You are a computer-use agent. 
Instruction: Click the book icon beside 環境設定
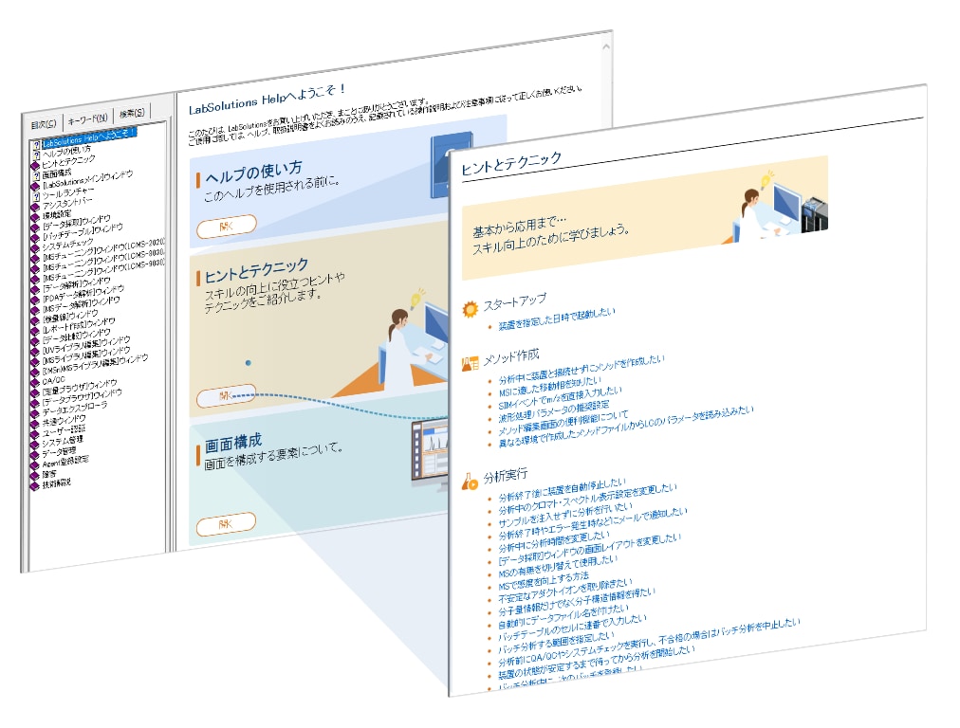35,216
